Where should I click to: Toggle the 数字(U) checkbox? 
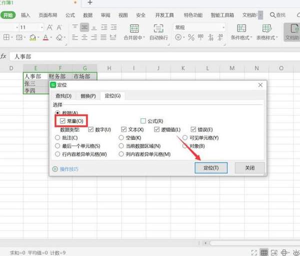(90, 129)
